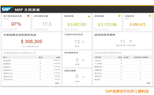Click 更多 under the sales orders table

point(57,83)
